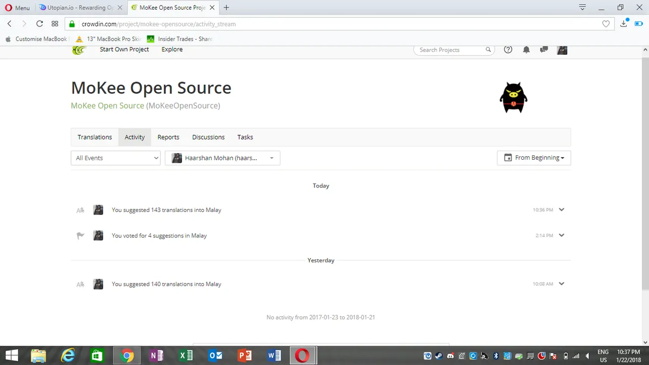The image size is (649, 365).
Task: Open Internet Explorer from the taskbar
Action: point(68,355)
